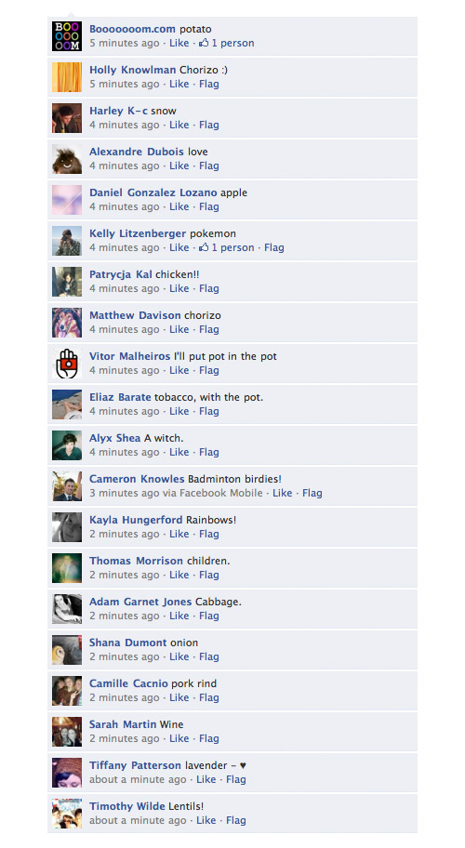The image size is (465, 848).
Task: Open Alexandre Dubois' furry creature avatar
Action: [67, 159]
